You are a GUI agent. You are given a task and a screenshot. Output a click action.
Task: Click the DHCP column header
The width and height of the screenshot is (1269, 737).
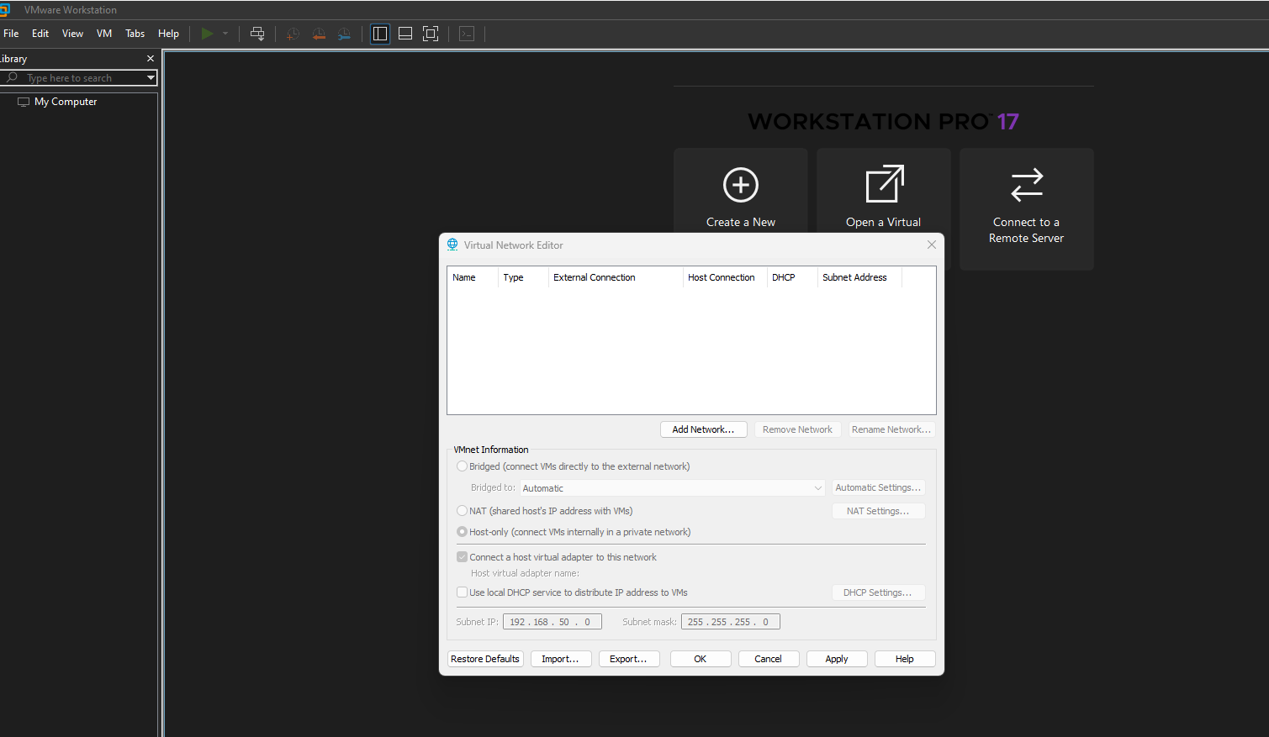coord(792,277)
